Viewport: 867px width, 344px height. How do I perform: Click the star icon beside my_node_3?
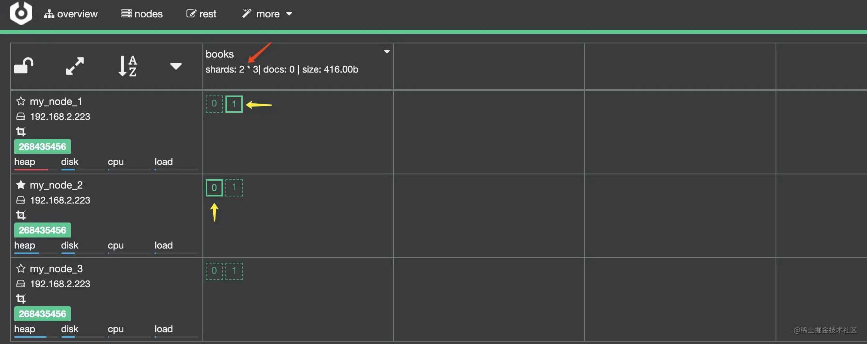pos(21,269)
